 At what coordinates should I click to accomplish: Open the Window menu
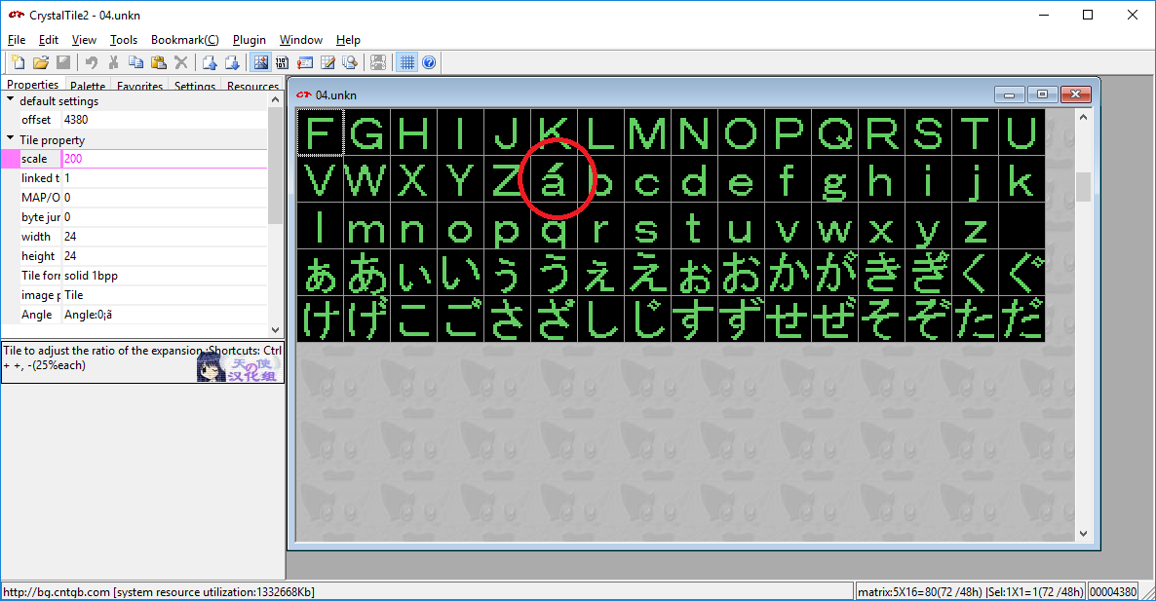pos(301,40)
